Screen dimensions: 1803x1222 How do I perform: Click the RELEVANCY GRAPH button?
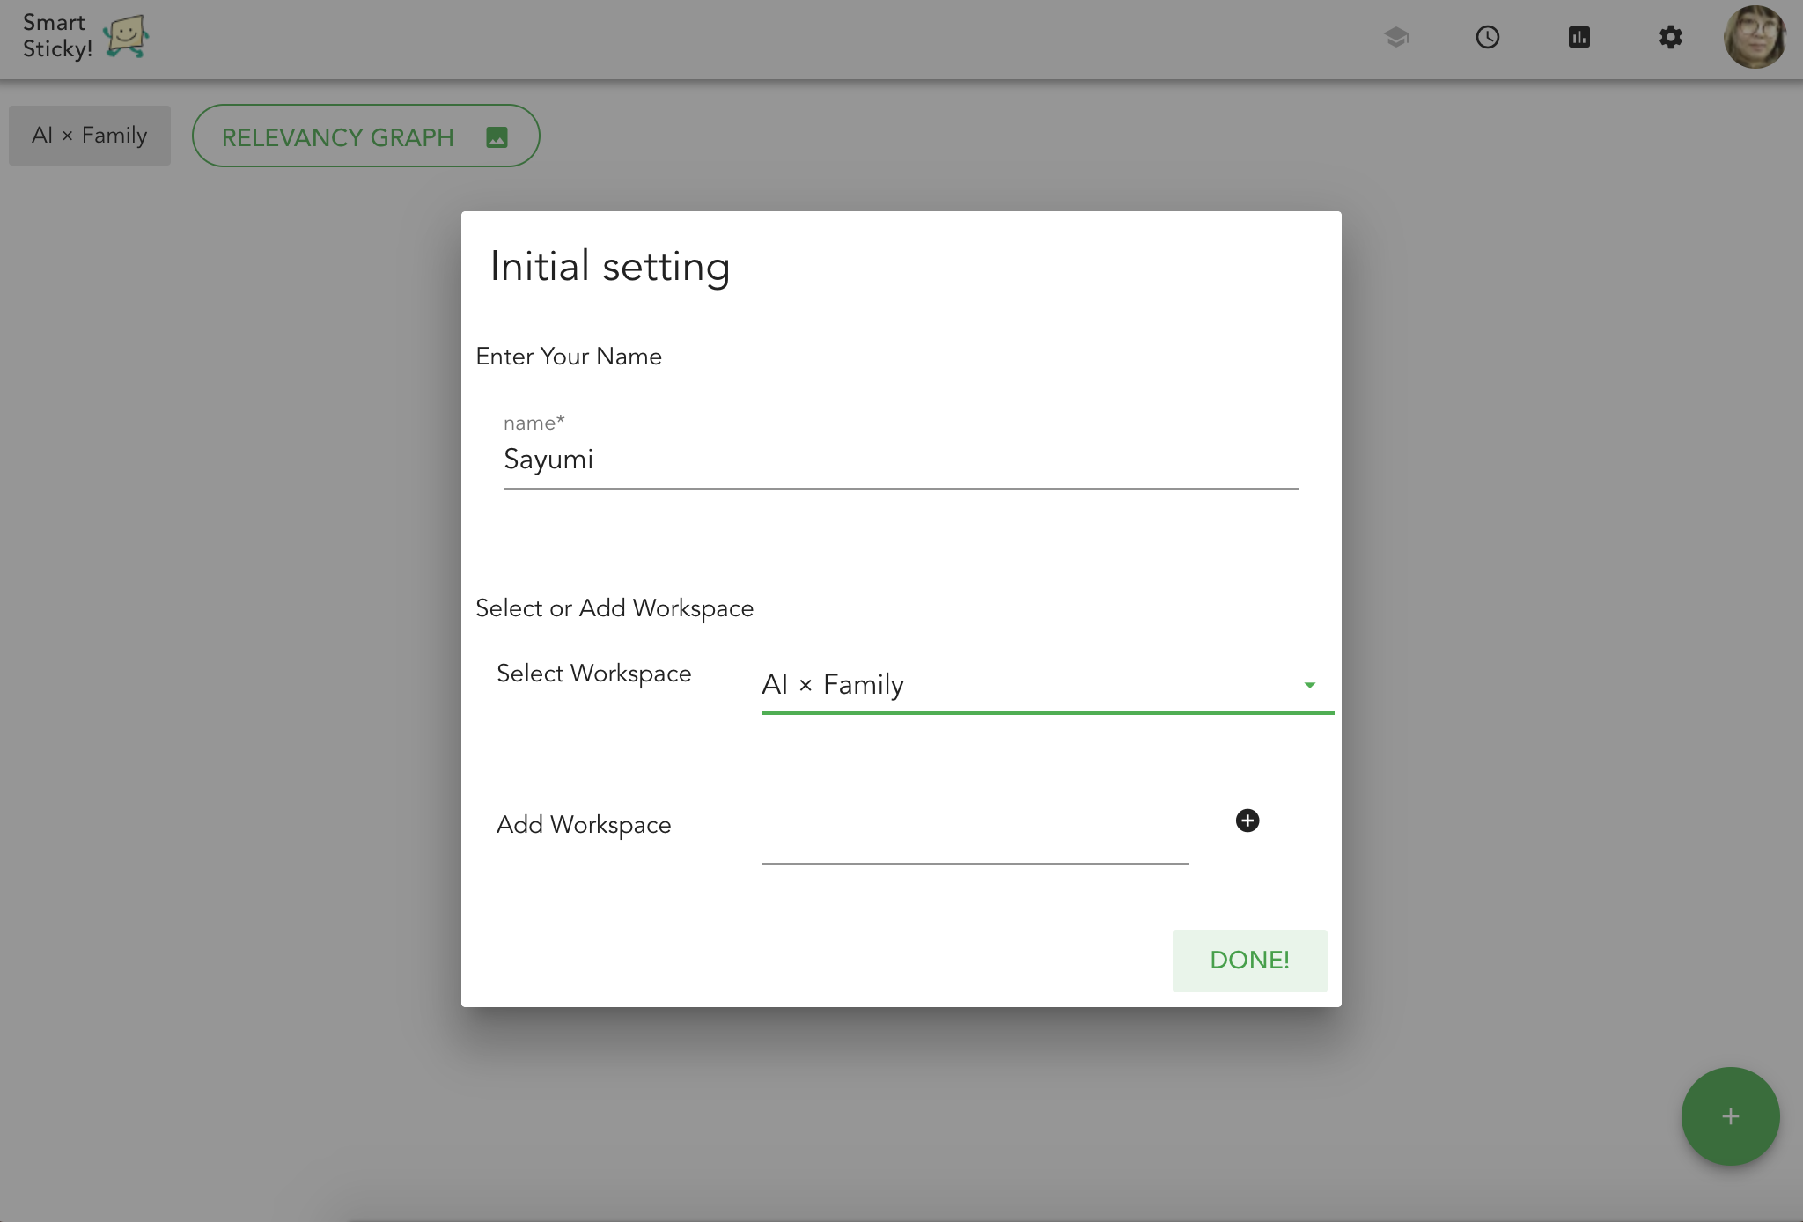365,136
